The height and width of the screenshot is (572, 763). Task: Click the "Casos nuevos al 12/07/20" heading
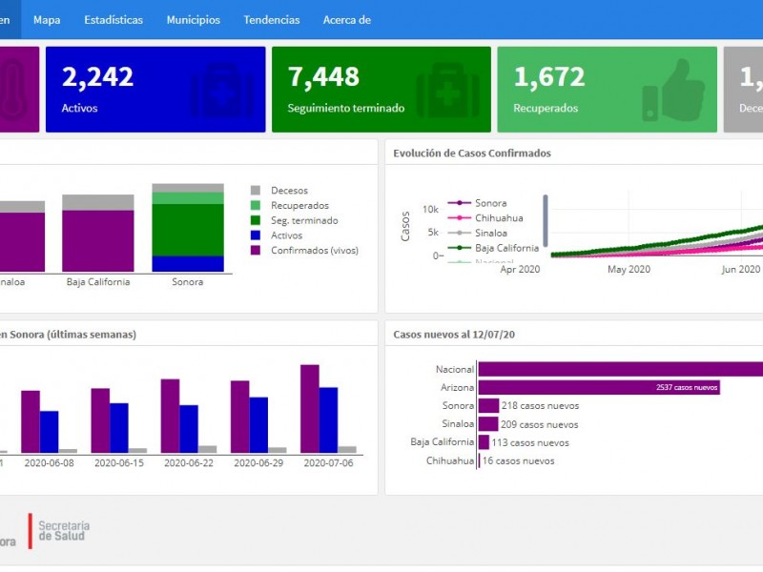pos(454,335)
